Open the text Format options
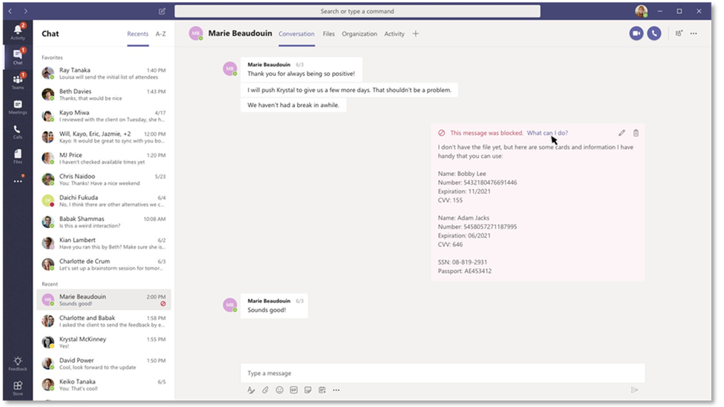Viewport: 724px width, 407px height. point(251,390)
